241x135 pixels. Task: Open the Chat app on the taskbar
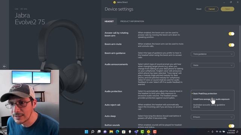[x=105, y=132]
